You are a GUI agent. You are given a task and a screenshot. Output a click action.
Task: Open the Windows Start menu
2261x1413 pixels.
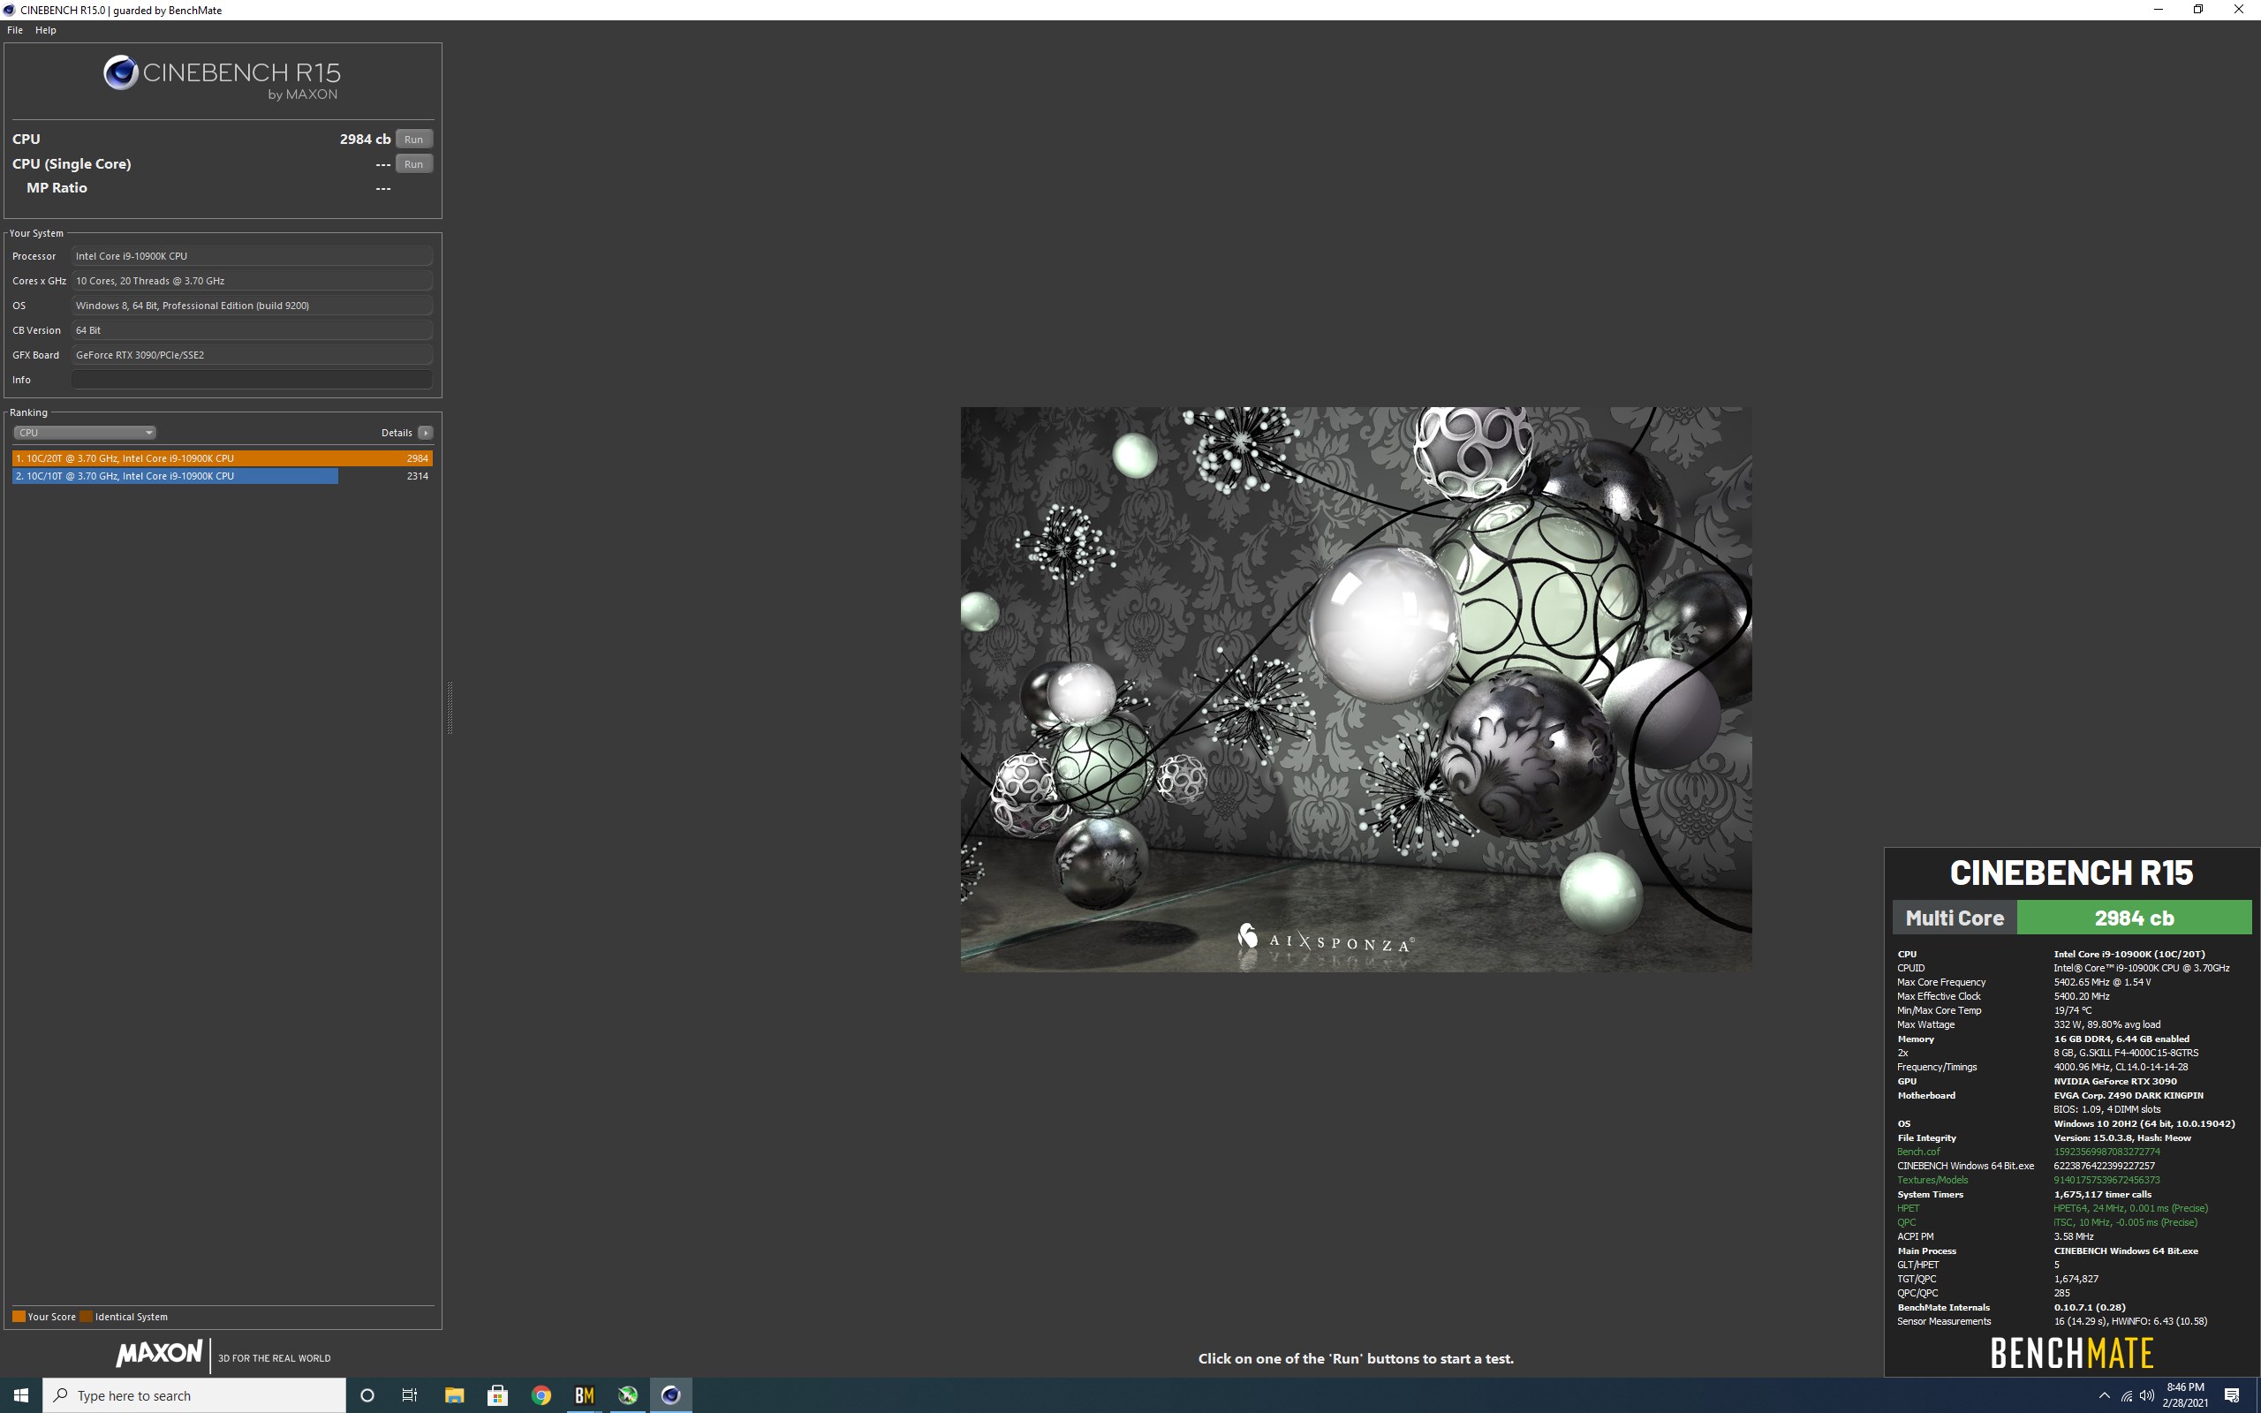[x=20, y=1395]
